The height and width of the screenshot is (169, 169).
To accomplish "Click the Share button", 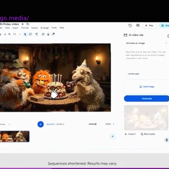I will coord(164,26).
